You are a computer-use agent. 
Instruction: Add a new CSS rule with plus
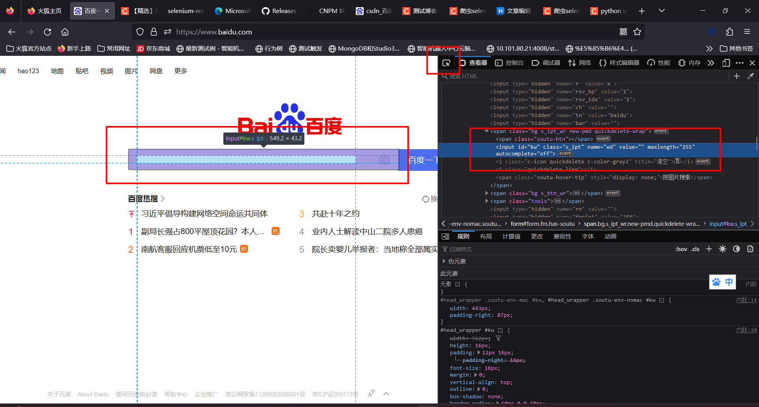point(709,249)
